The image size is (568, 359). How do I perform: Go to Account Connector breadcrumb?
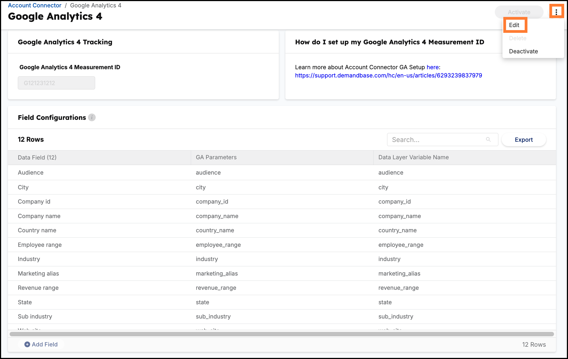[35, 5]
